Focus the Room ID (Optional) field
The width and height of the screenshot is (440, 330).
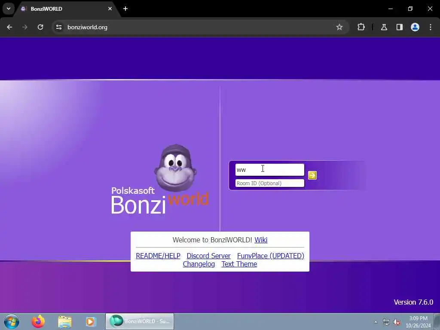point(270,183)
